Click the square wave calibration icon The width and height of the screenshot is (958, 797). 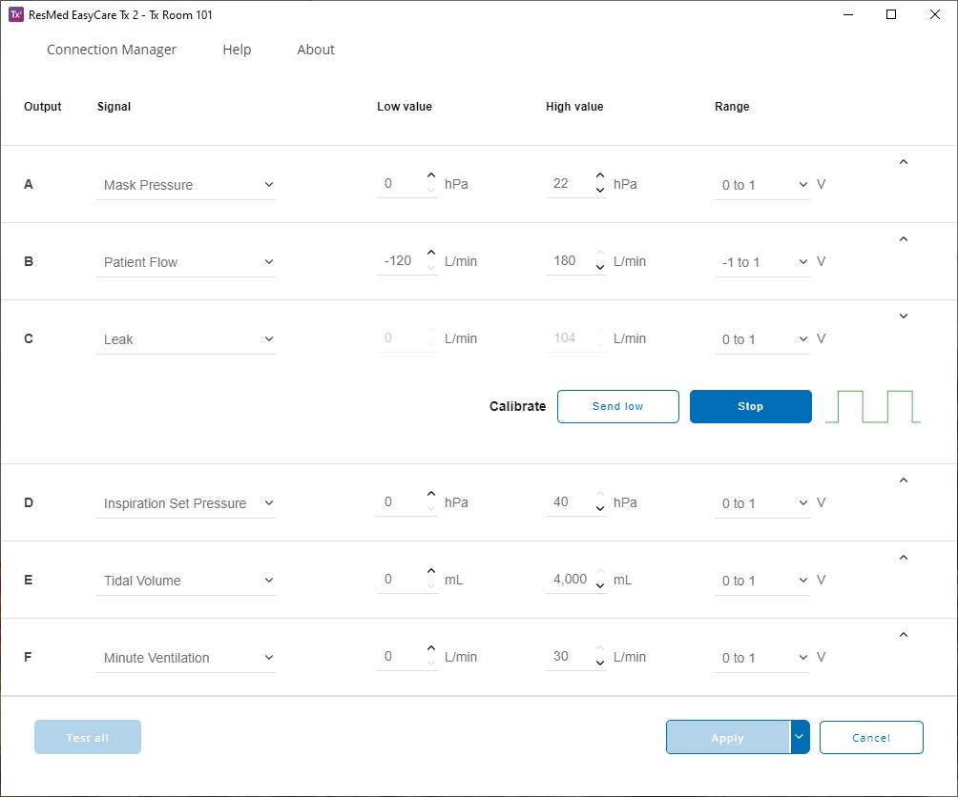872,406
